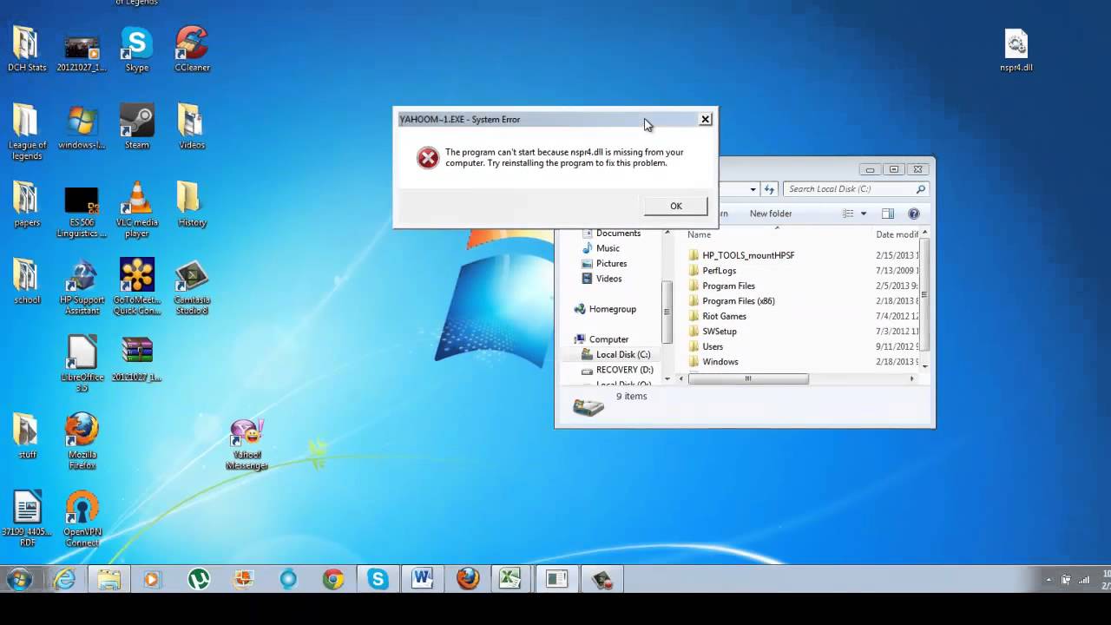Launch Skype from the desktop shortcut

point(136,50)
